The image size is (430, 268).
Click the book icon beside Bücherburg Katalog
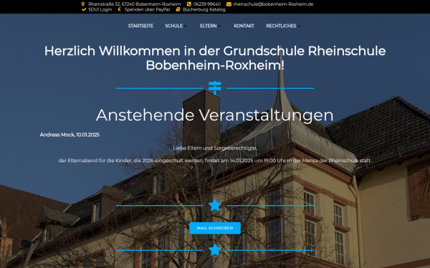coord(178,9)
